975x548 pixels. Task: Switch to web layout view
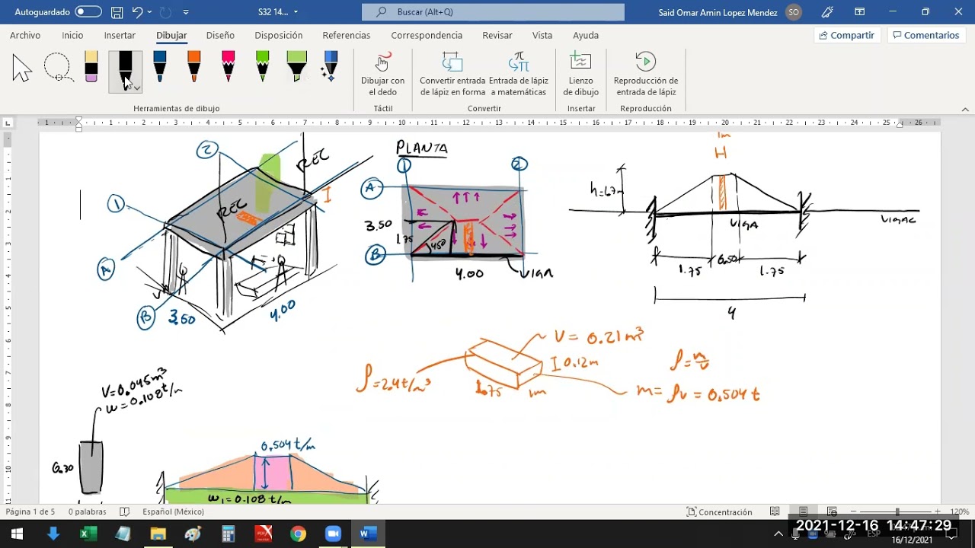[x=832, y=511]
